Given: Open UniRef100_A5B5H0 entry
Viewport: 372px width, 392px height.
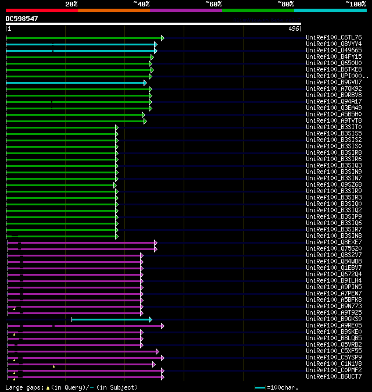Looking at the screenshot, I should coord(334,114).
